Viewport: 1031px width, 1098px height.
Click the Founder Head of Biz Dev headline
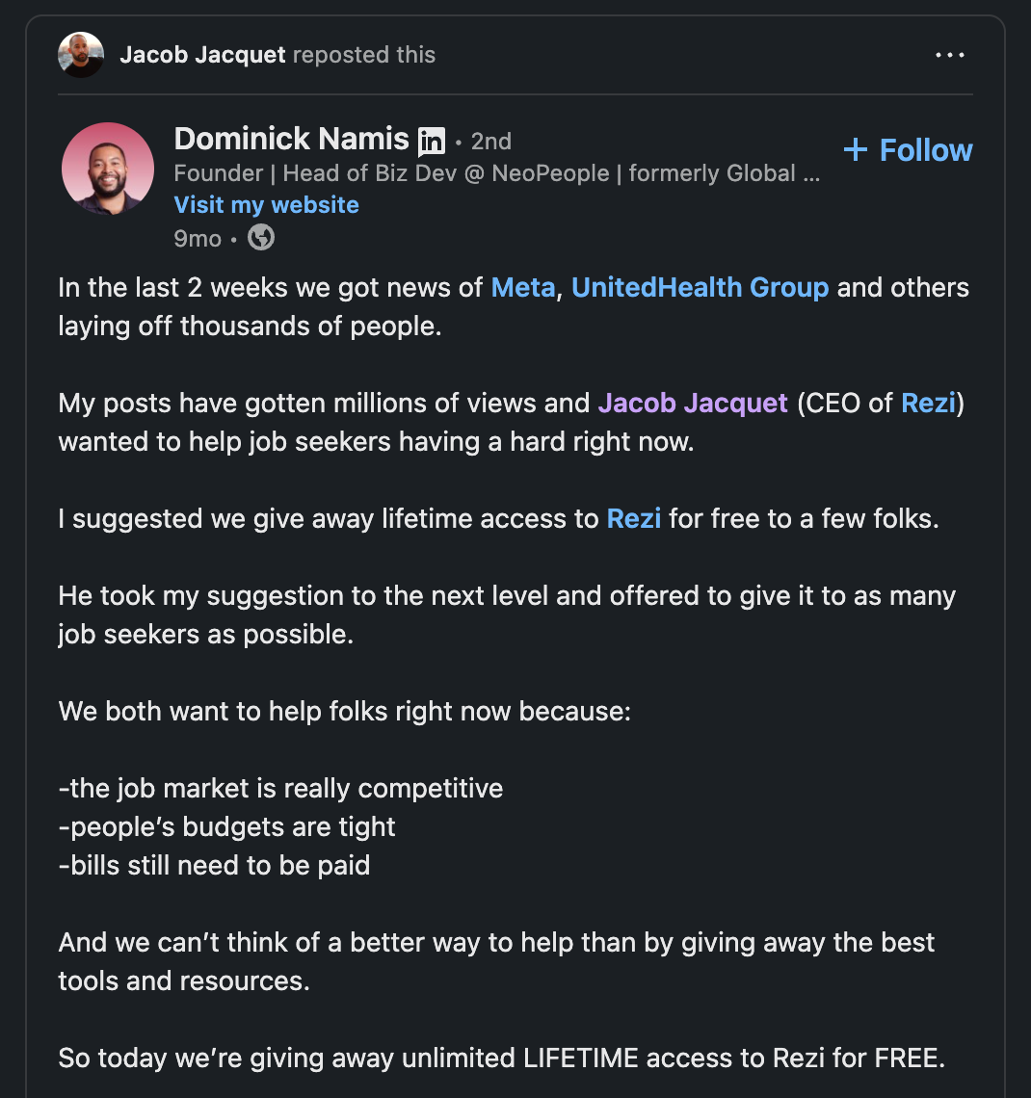tap(496, 173)
